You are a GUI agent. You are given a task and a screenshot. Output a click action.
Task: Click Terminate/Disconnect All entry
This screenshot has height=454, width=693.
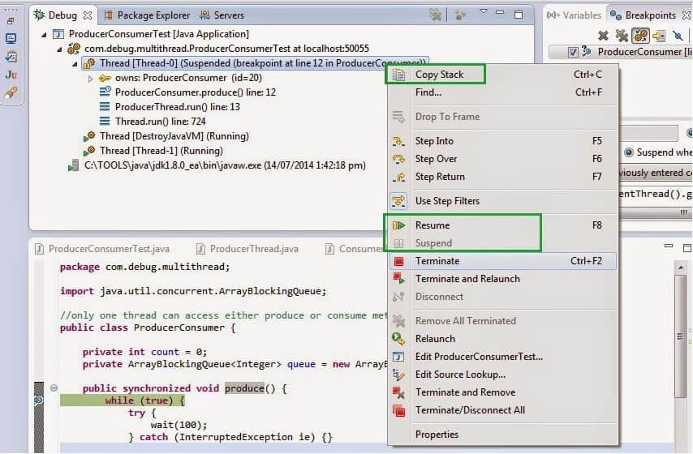(x=502, y=410)
